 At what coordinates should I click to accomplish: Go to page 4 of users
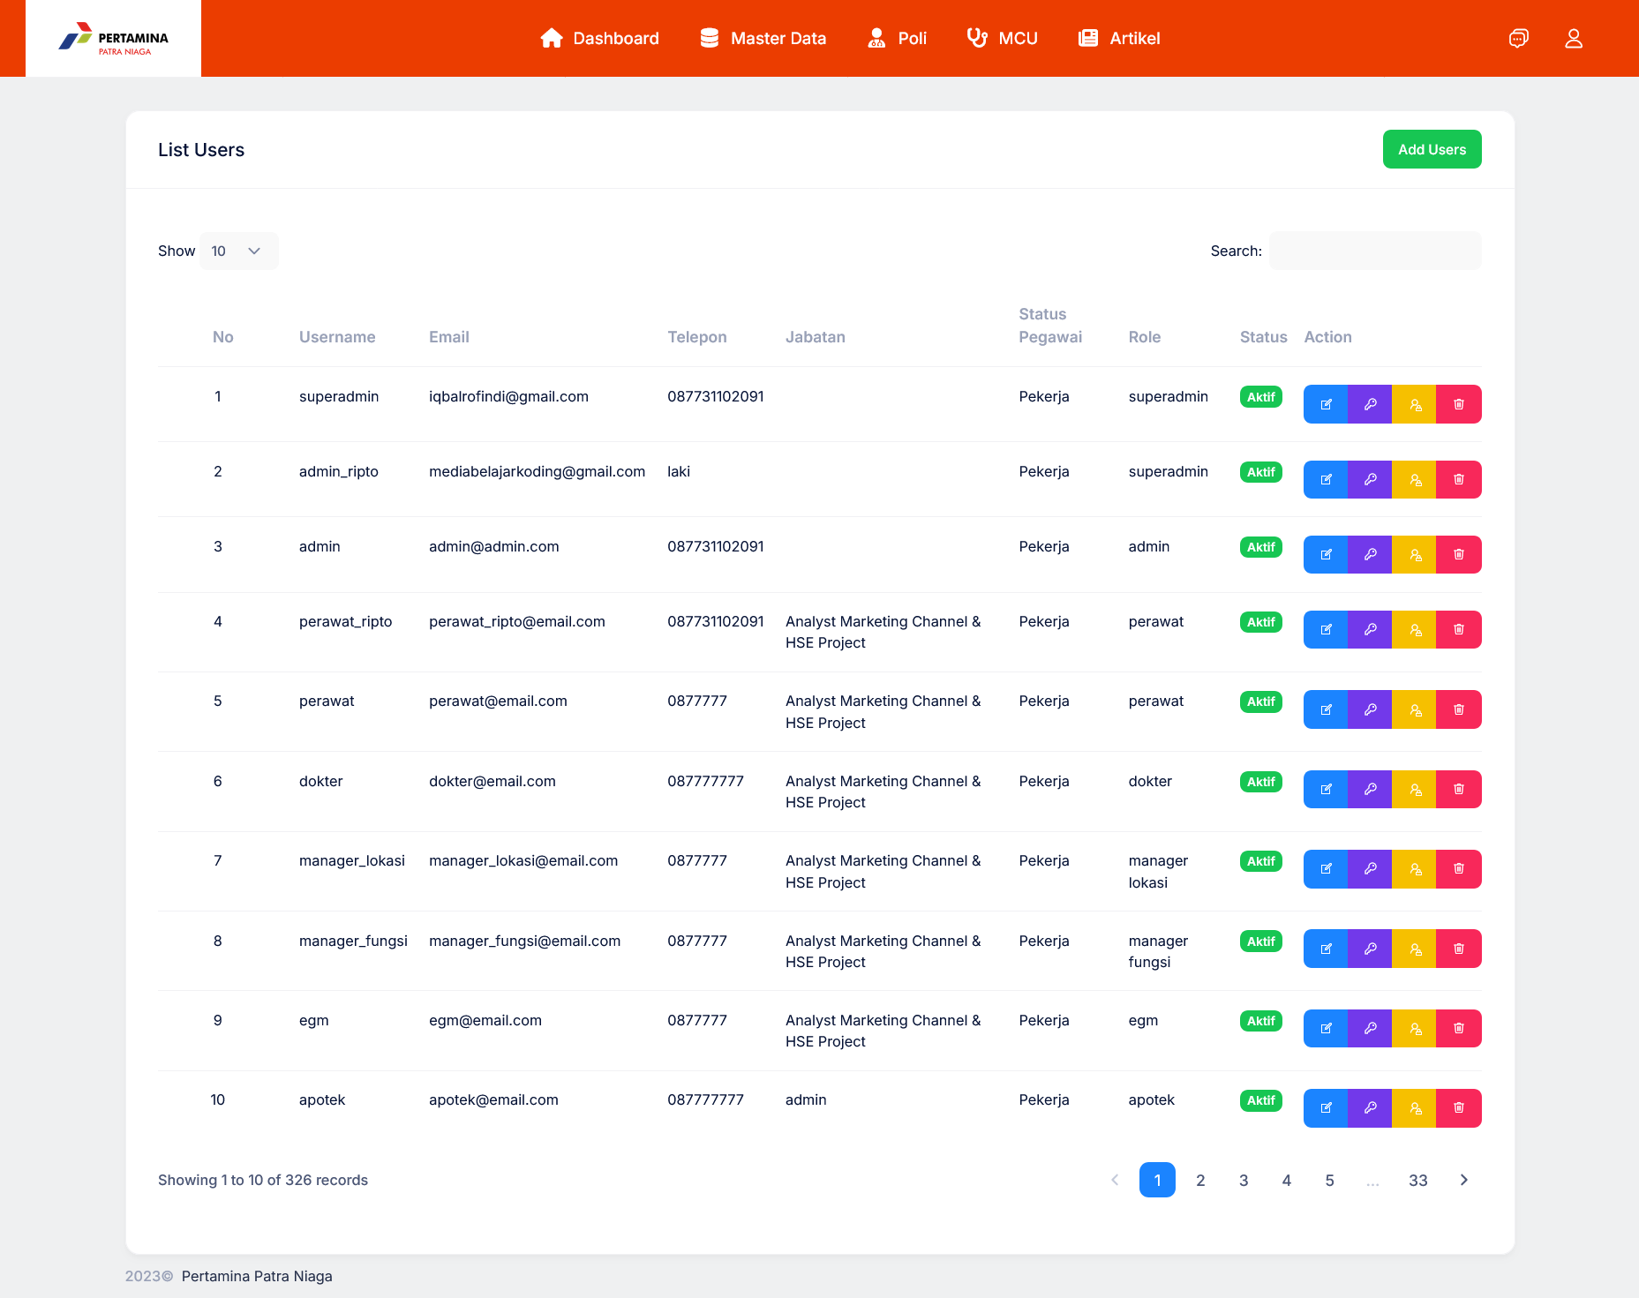pos(1286,1180)
